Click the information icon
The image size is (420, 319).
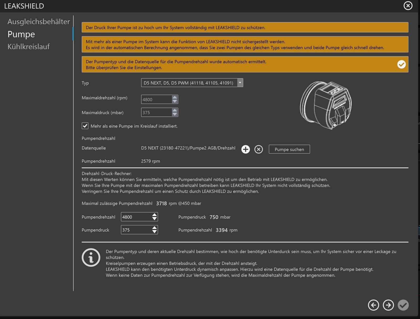click(91, 257)
